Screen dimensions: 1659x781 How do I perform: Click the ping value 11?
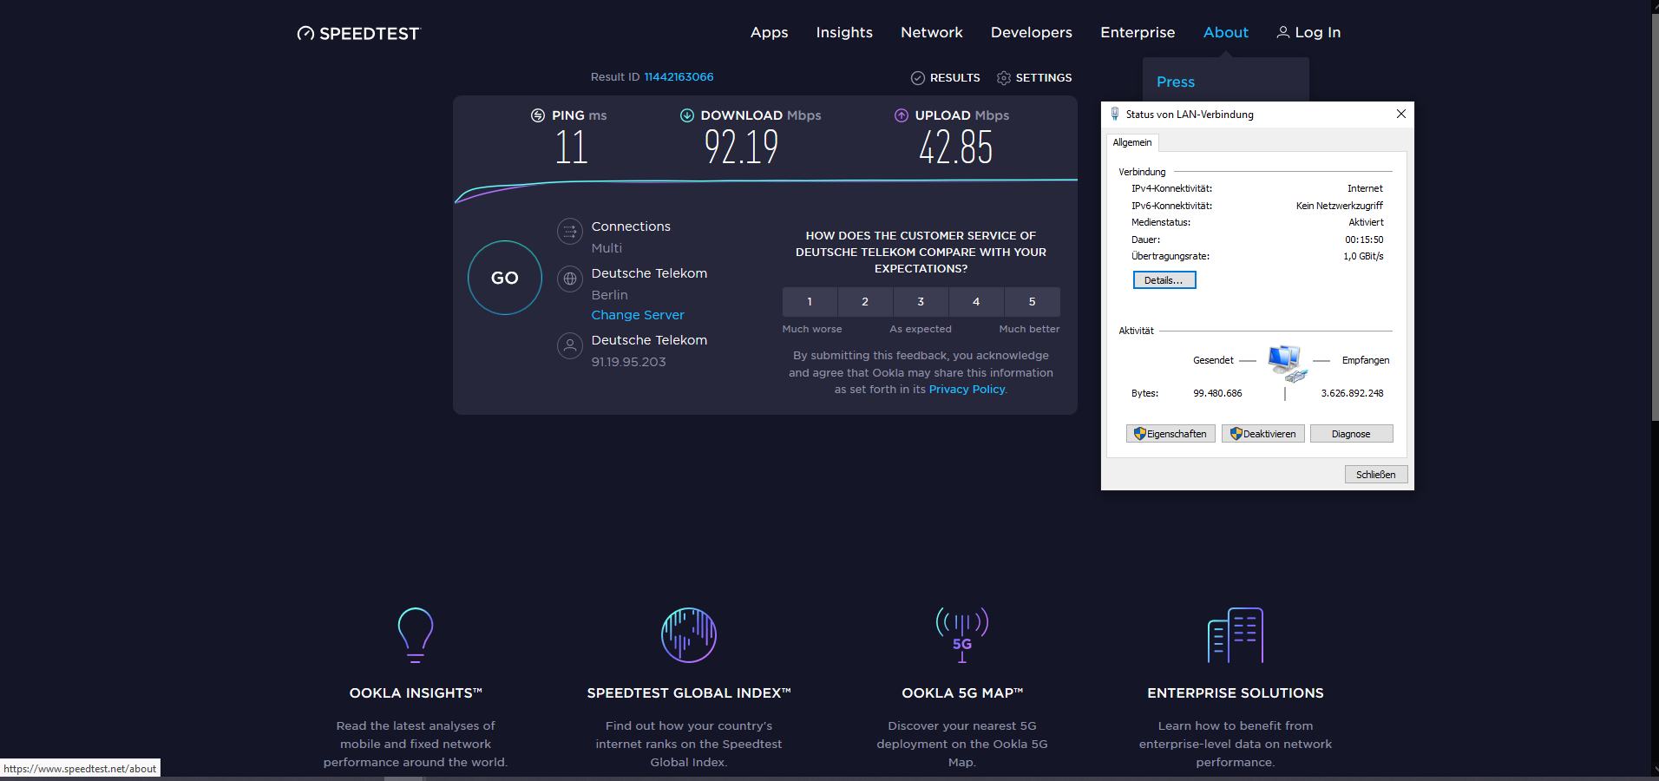572,148
